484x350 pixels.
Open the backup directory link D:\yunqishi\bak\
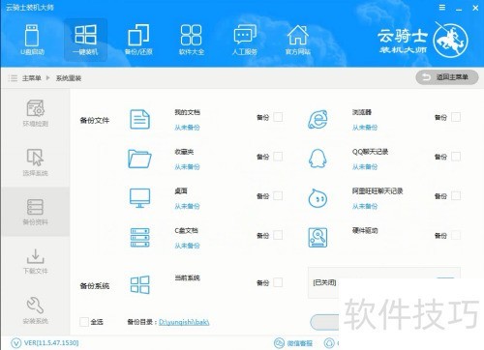click(x=184, y=322)
